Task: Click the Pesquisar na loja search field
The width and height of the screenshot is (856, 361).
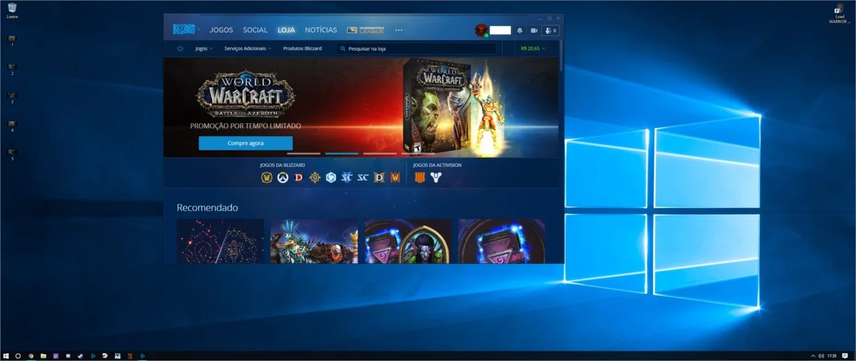Action: click(x=416, y=48)
